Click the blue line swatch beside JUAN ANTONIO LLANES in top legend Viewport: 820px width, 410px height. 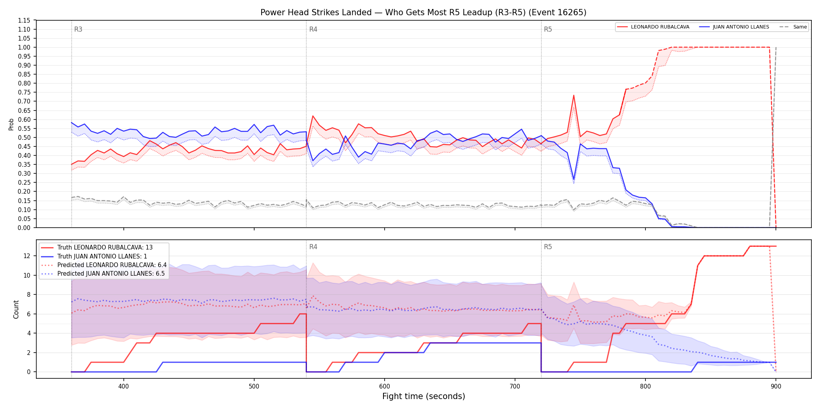click(x=704, y=27)
